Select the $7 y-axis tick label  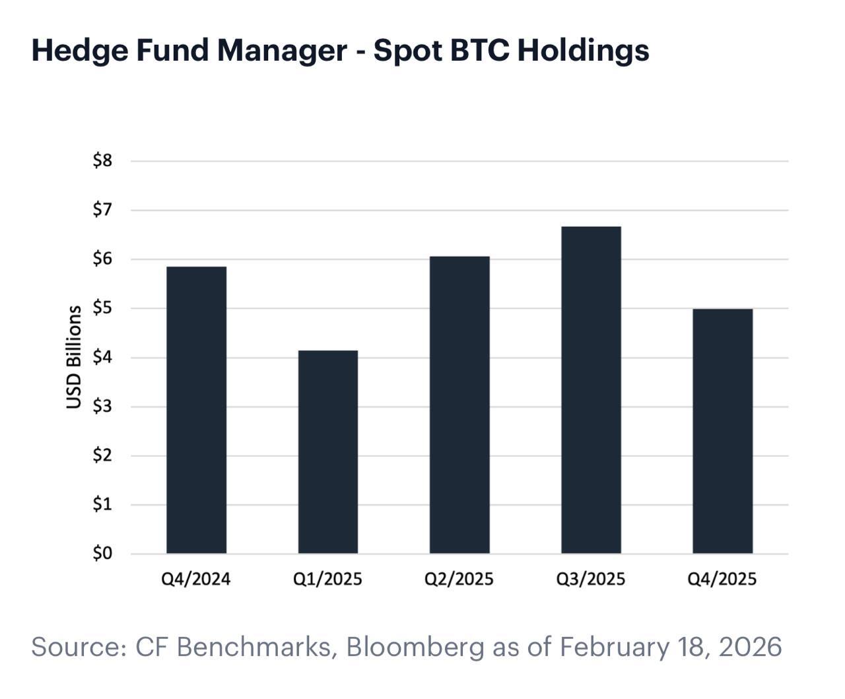click(102, 210)
